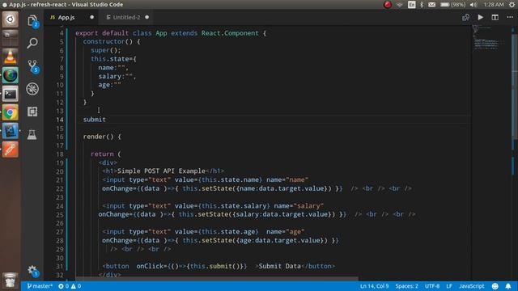Open the Source Control view
Image resolution: width=518 pixels, height=291 pixels.
pyautogui.click(x=32, y=65)
